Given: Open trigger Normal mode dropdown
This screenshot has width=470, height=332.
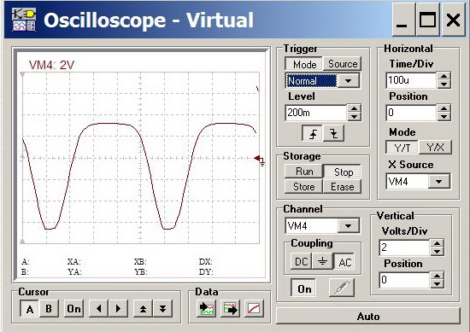Looking at the screenshot, I should pyautogui.click(x=348, y=80).
